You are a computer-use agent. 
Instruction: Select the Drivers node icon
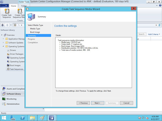point(8,50)
